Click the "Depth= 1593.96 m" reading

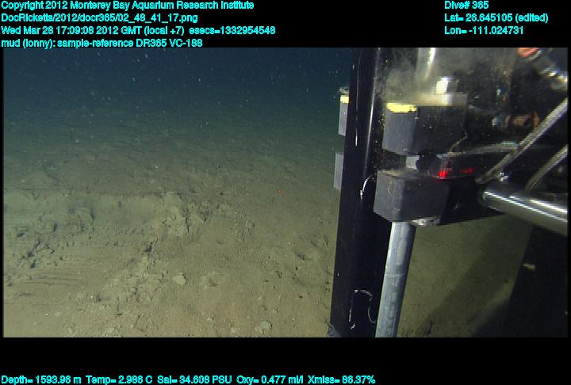(41, 380)
